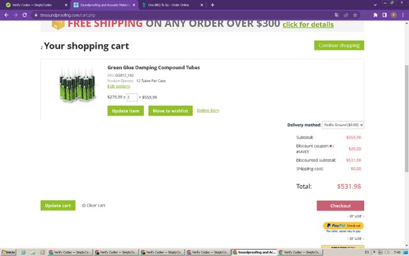Click the ES language indicator in the tray
Image resolution: width=409 pixels, height=256 pixels.
pos(367,252)
